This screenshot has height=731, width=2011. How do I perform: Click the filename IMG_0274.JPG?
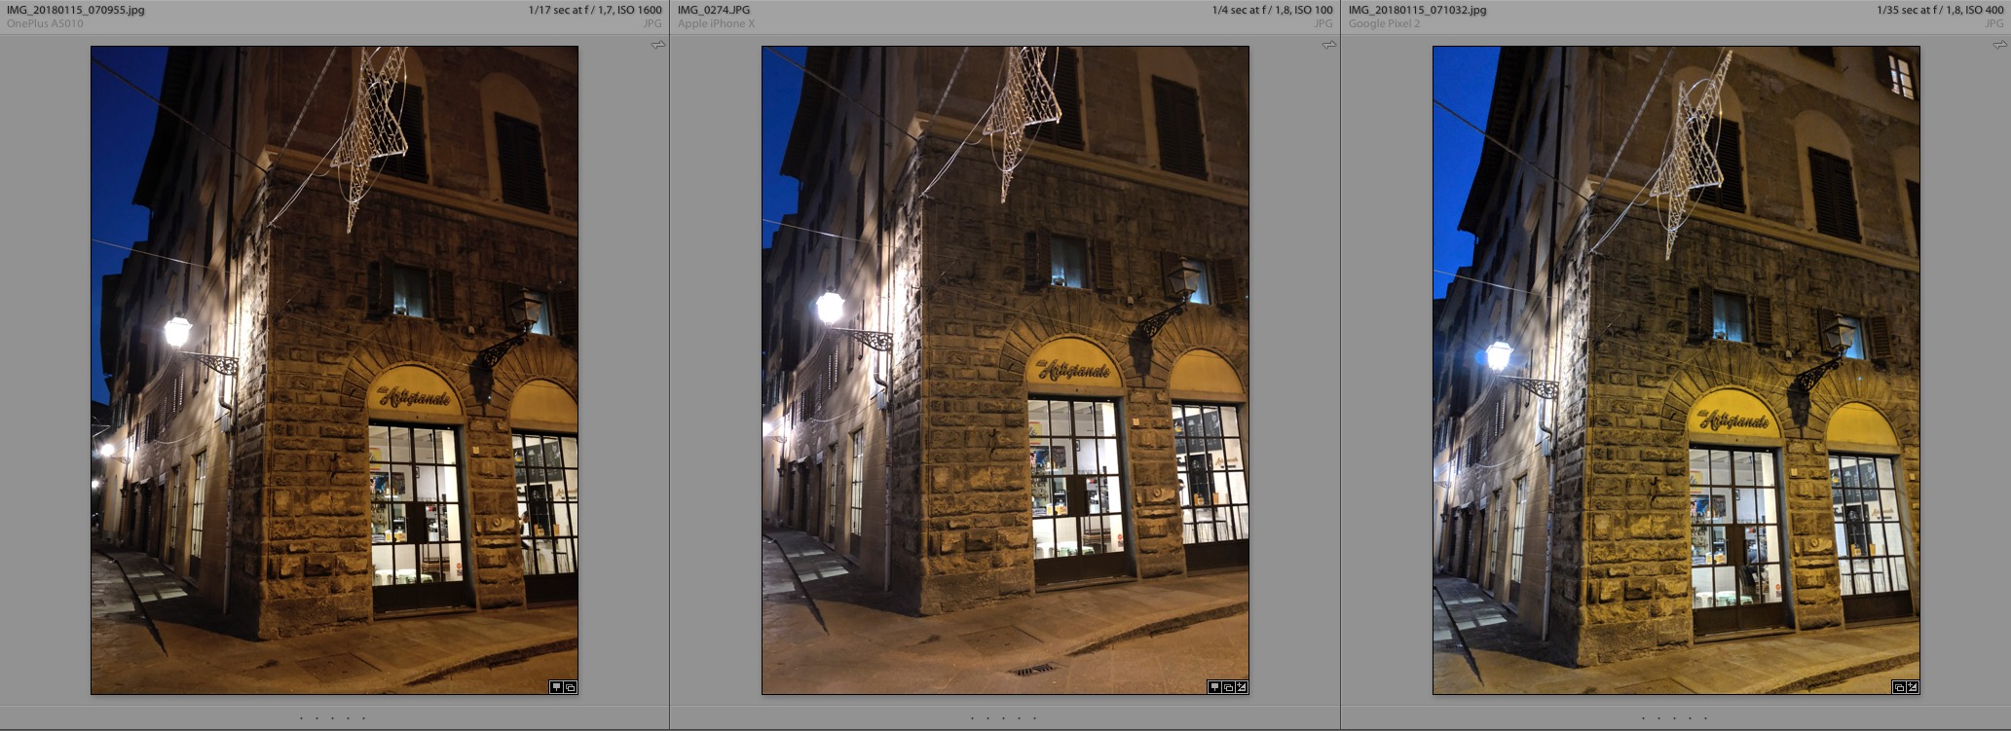[x=714, y=10]
